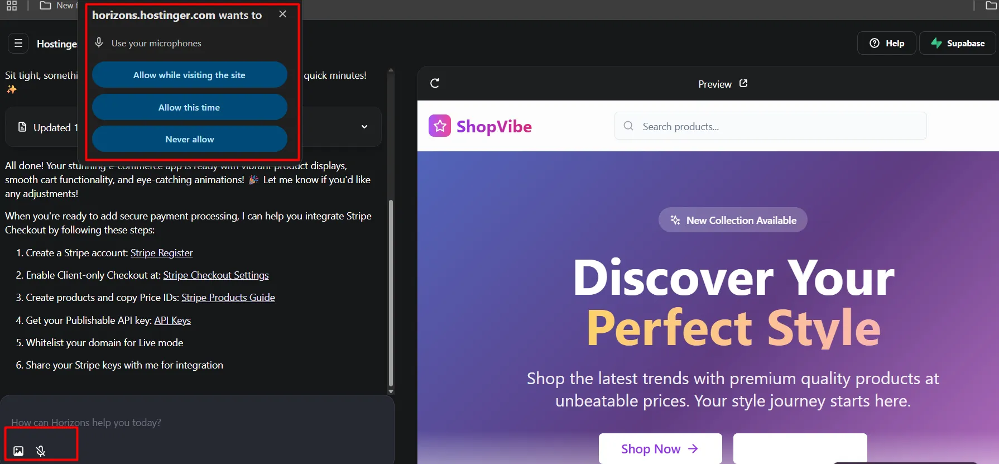Viewport: 999px width, 464px height.
Task: Open the Stripe Products Guide link
Action: click(x=228, y=298)
